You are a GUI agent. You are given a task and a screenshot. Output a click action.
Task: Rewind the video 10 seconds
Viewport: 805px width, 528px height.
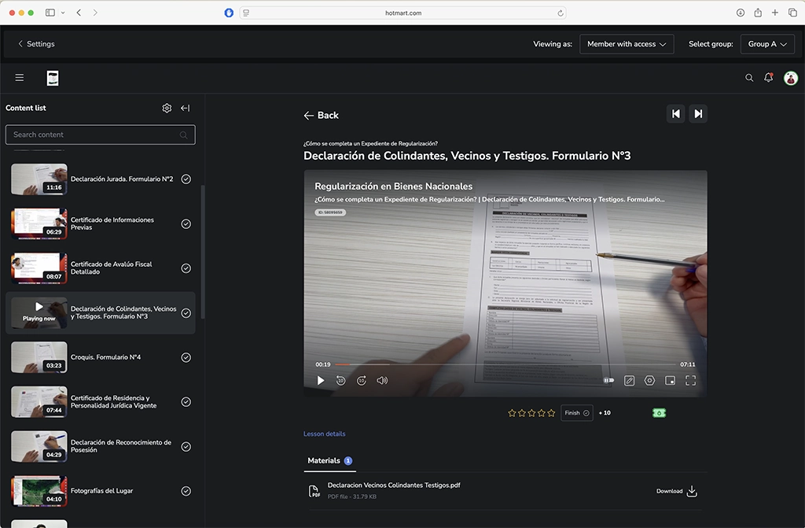[341, 380]
